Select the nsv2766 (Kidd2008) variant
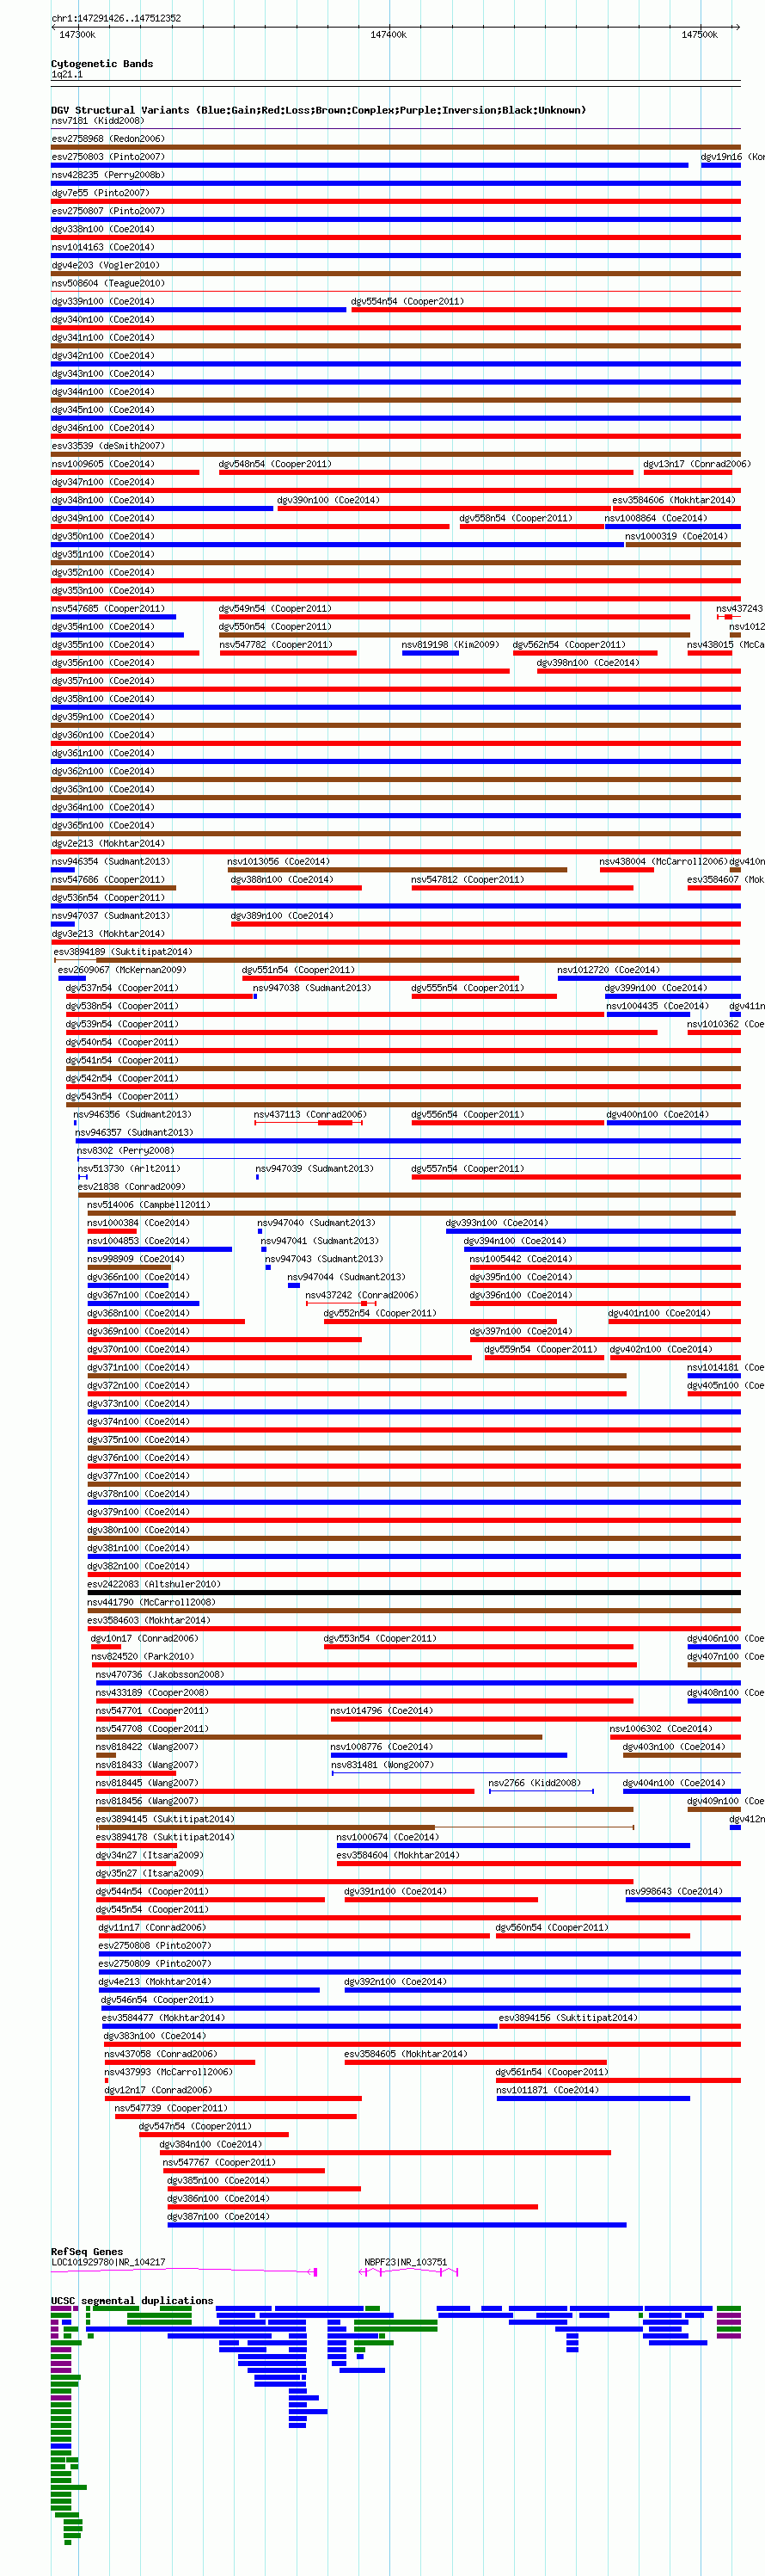Image resolution: width=765 pixels, height=2576 pixels. click(x=535, y=1782)
